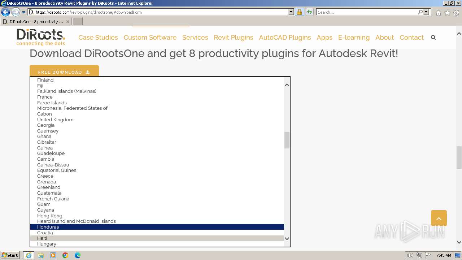Close the DiRootsOne tab
Image resolution: width=462 pixels, height=260 pixels.
[67, 22]
